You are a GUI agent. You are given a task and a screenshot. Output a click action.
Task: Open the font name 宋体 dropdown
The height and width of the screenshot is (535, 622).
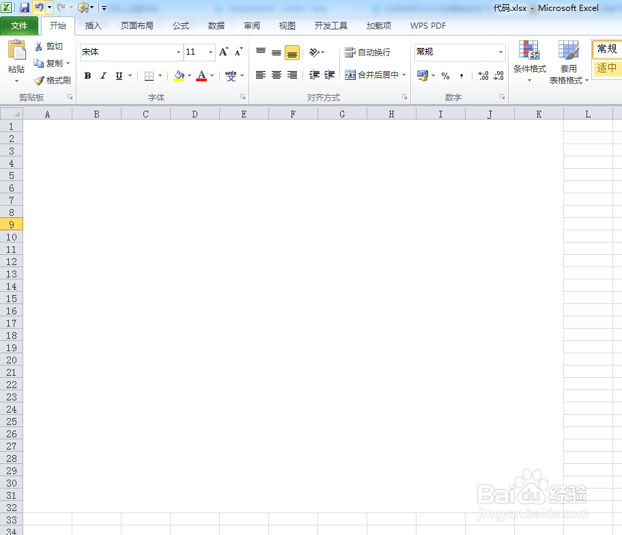click(178, 53)
